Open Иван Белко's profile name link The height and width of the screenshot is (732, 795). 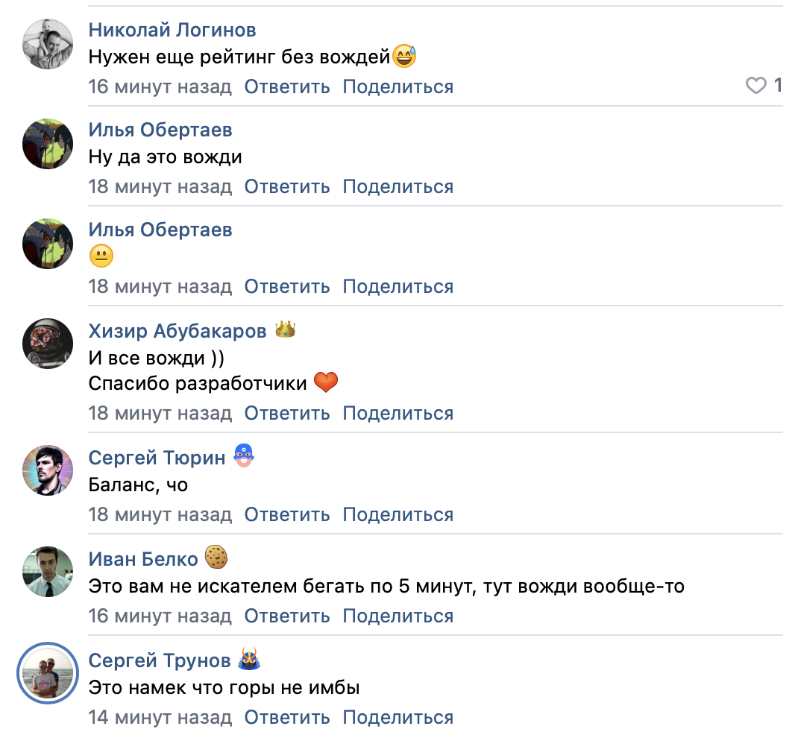(143, 559)
